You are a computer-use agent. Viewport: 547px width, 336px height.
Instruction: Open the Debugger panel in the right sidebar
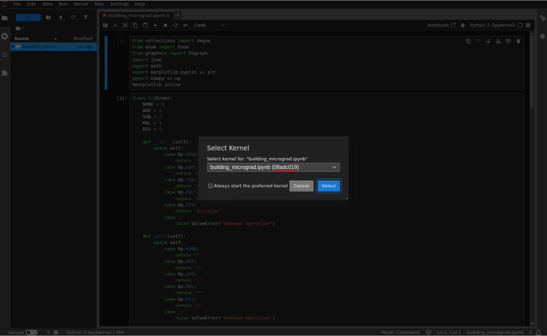tap(543, 36)
